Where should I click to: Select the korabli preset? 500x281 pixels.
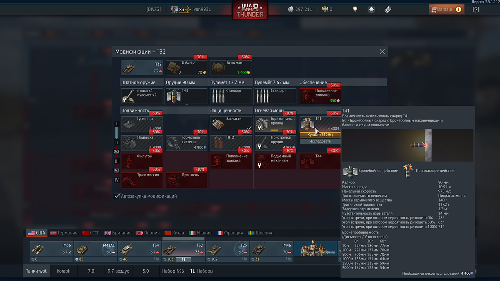[64, 271]
